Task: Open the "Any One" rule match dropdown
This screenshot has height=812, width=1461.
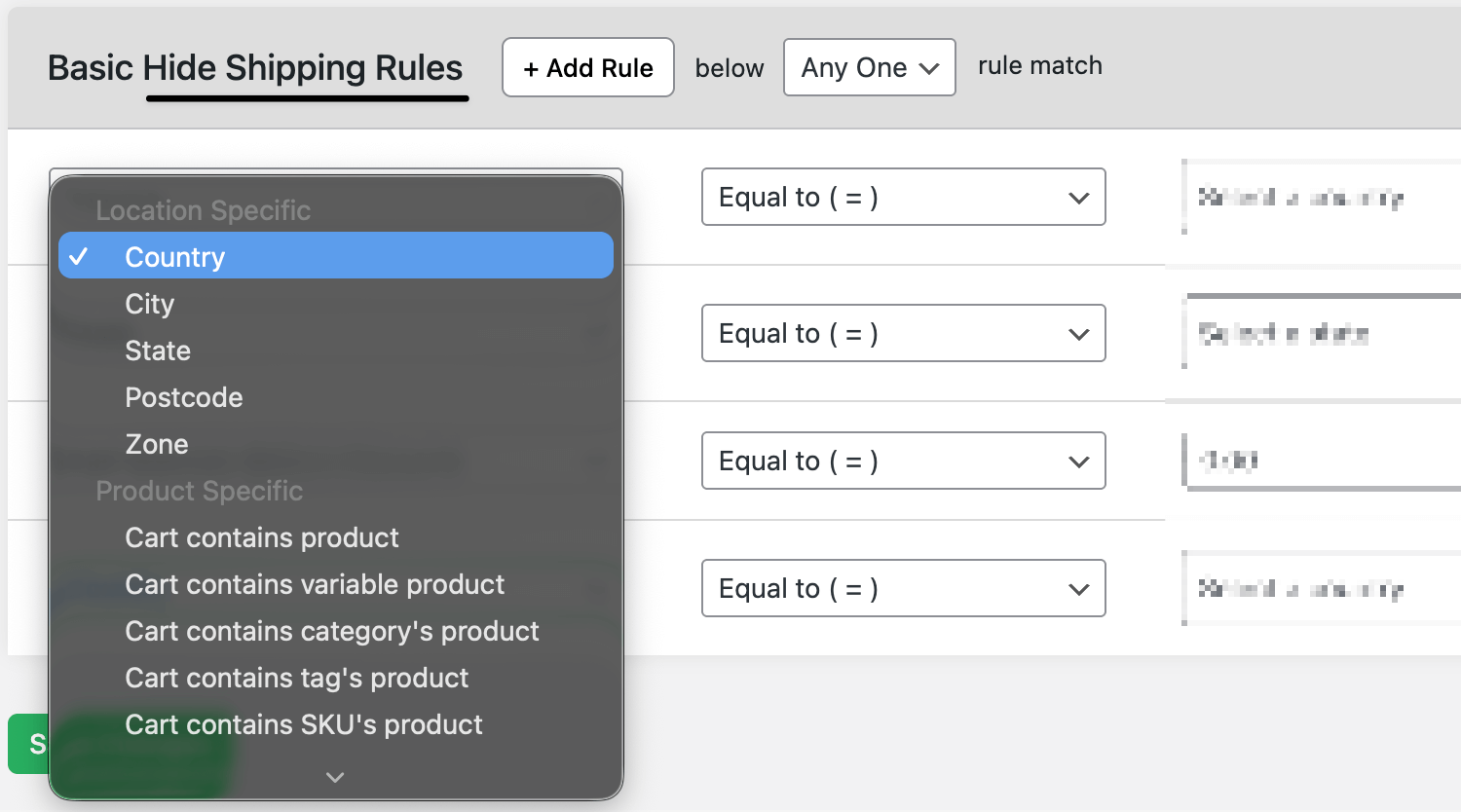Action: point(869,67)
